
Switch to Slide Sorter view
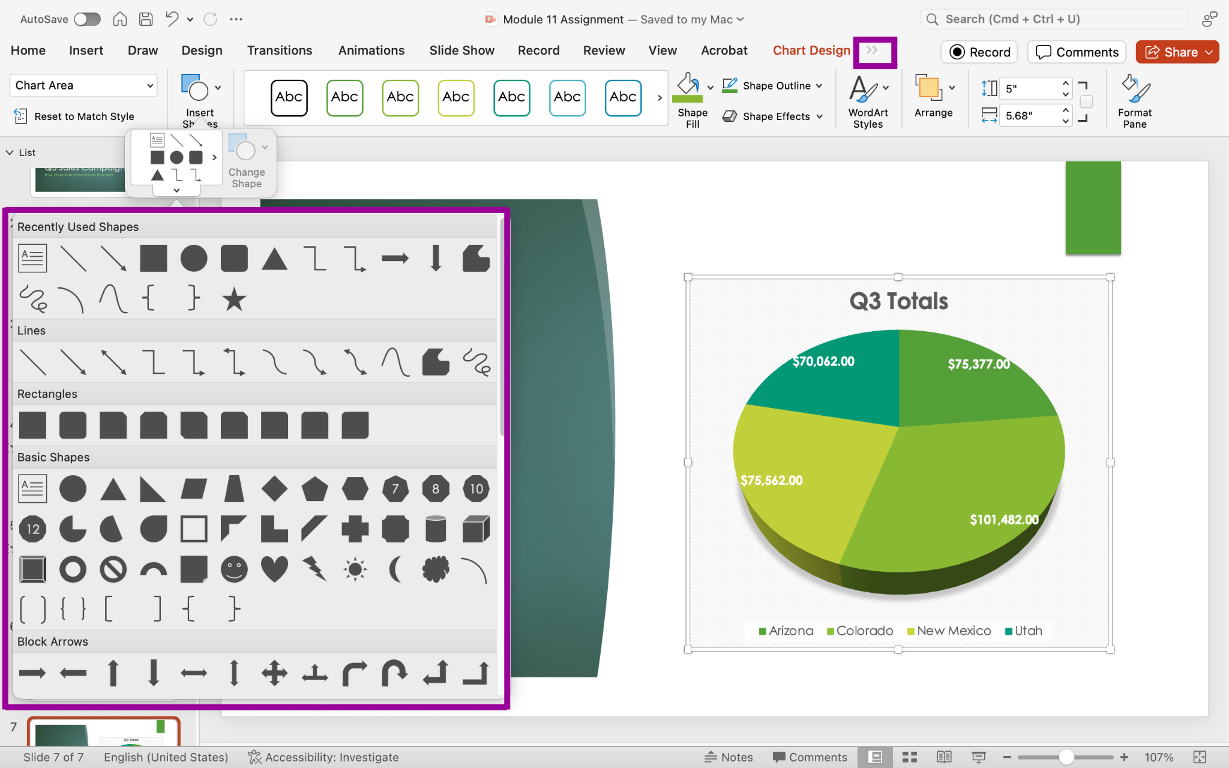click(910, 757)
